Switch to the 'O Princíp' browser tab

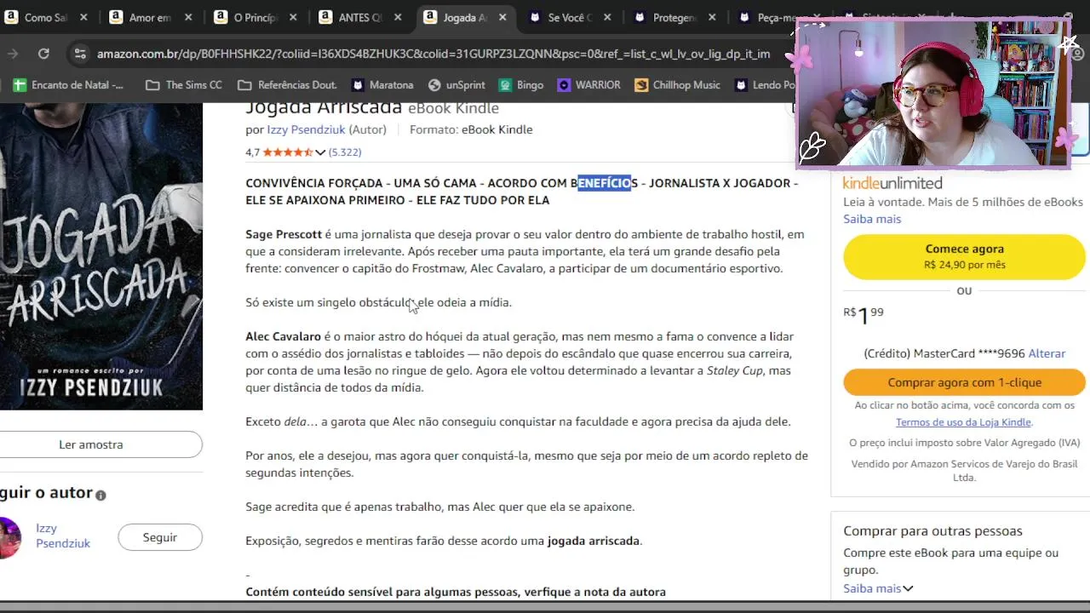point(255,17)
